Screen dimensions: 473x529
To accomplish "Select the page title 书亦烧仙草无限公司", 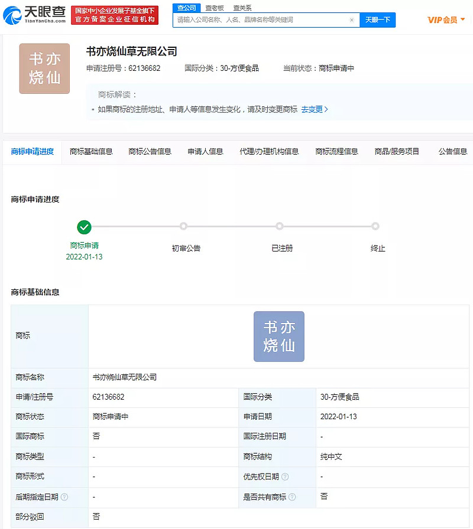I will point(132,51).
